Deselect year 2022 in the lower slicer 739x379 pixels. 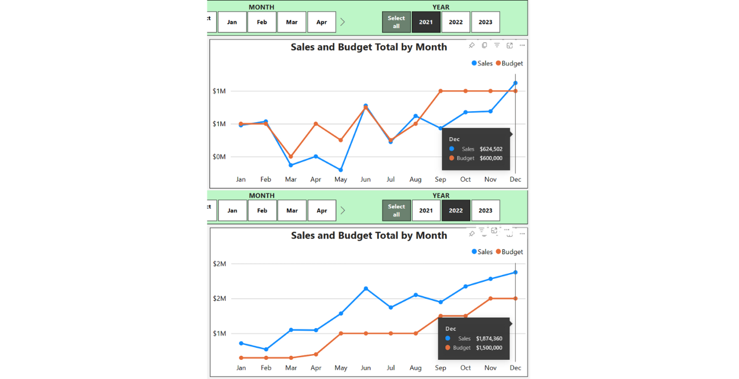(x=456, y=211)
